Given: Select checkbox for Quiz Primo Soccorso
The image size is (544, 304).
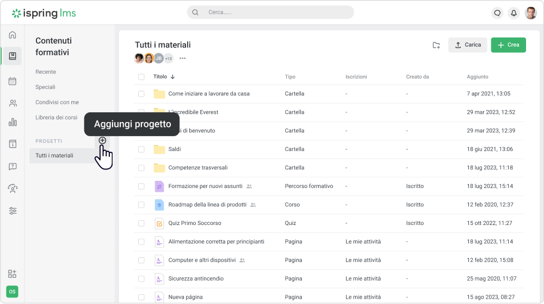Looking at the screenshot, I should [141, 223].
